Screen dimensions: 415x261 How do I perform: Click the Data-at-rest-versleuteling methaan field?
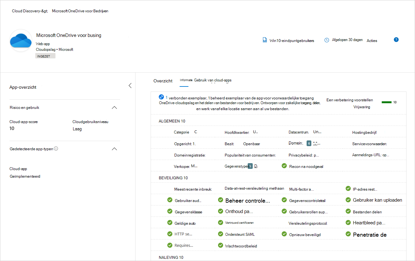pyautogui.click(x=254, y=188)
